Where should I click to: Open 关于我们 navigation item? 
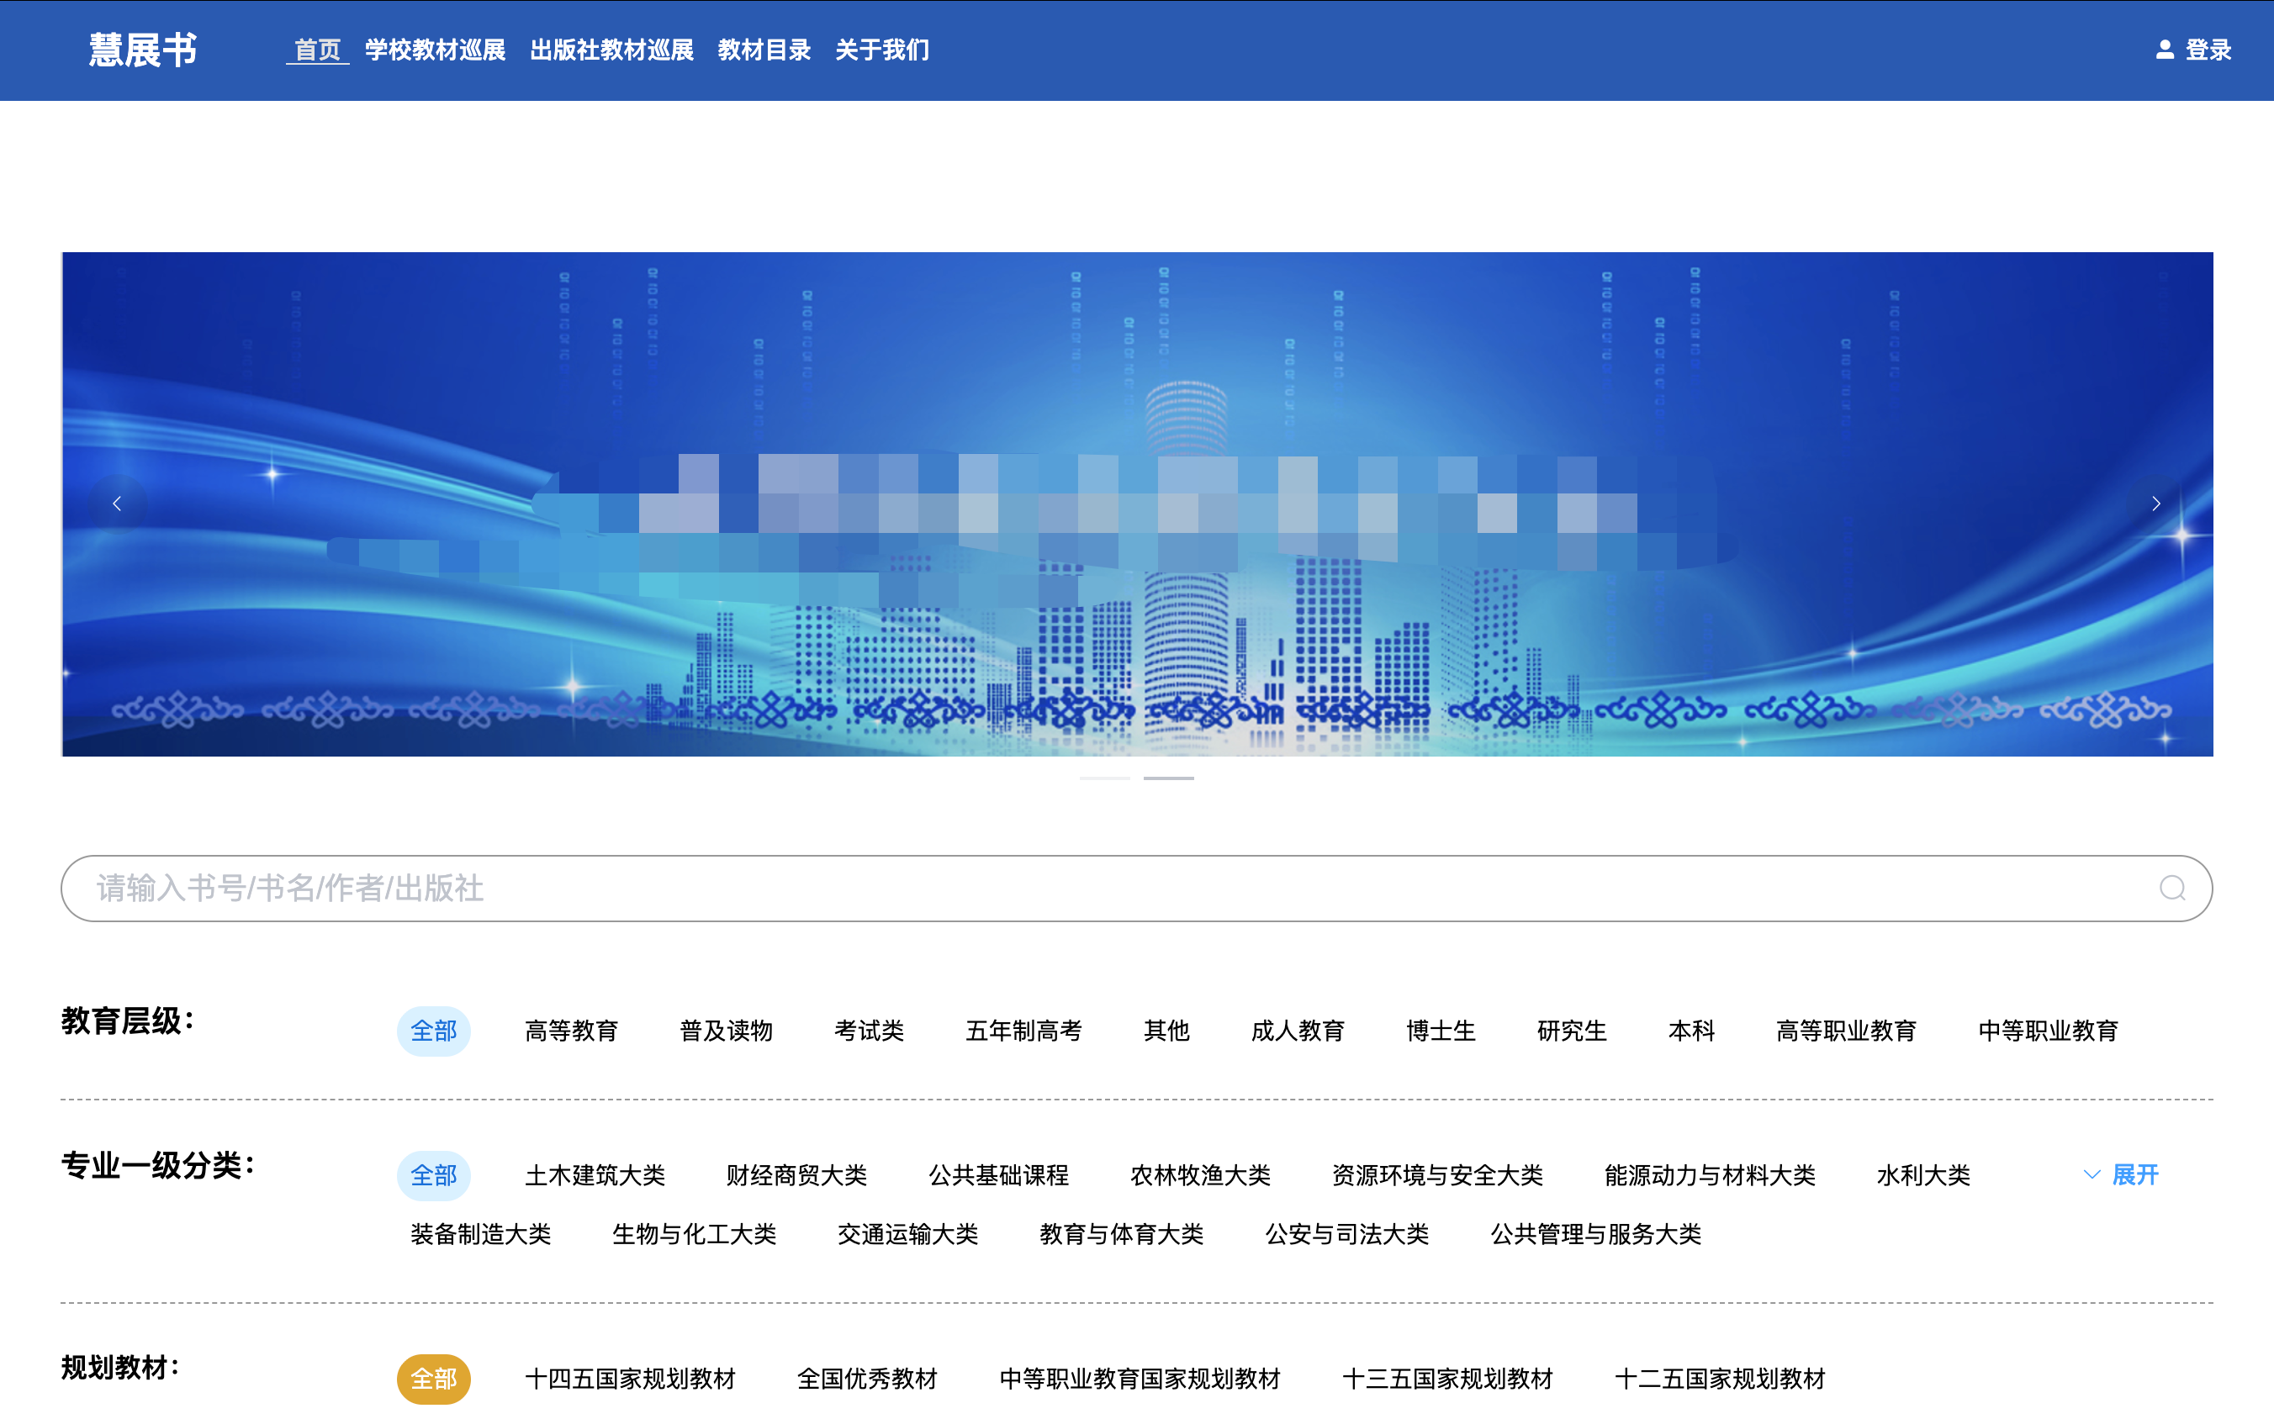click(x=881, y=50)
